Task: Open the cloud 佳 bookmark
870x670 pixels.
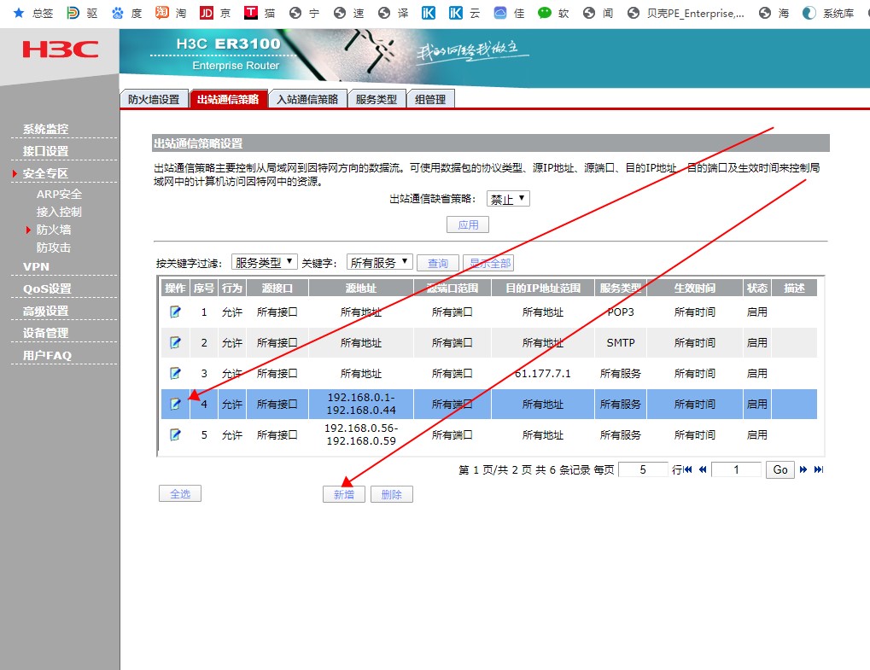Action: click(x=509, y=13)
